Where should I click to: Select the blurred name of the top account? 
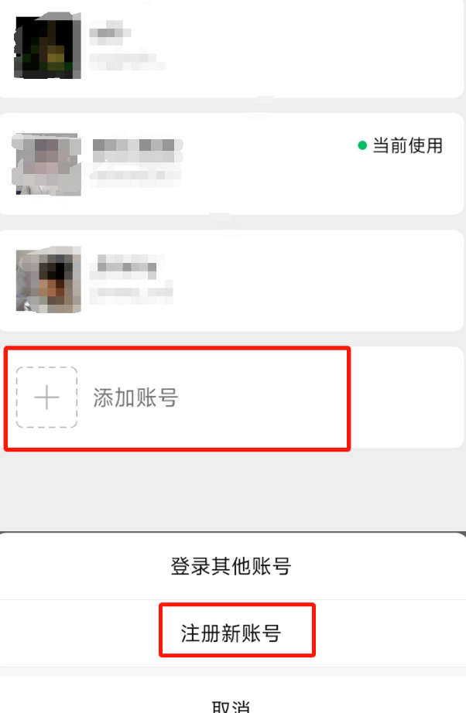coord(110,32)
